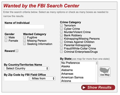This screenshot has width=120, height=95.
Task: Enable the Cyber Crime checkbox
Action: click(x=62, y=28)
